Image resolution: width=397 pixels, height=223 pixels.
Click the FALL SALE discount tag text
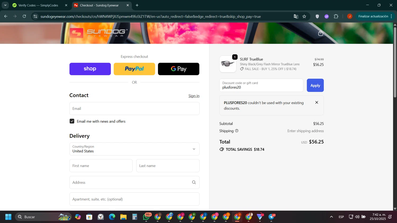270,69
